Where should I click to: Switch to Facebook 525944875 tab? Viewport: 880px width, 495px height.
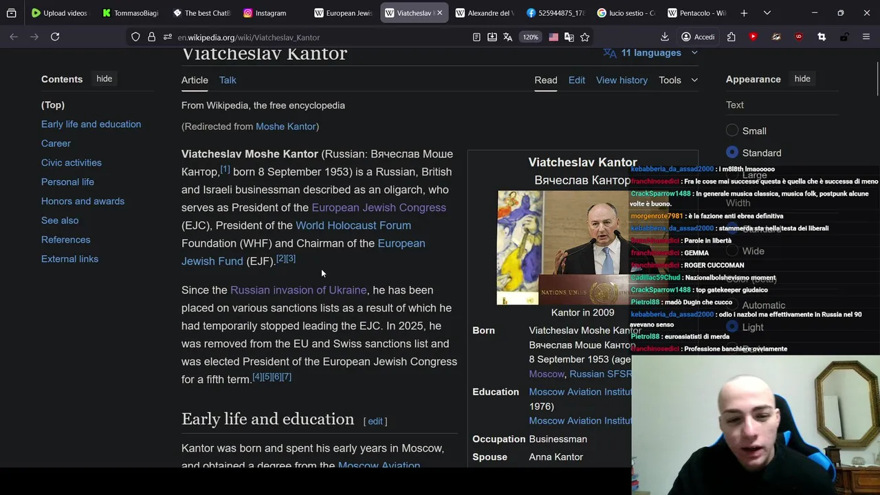(555, 13)
